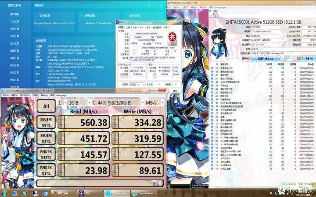Open CrystalDiskMark's 设置(S) menu
The height and width of the screenshot is (197, 316).
pyautogui.click(x=14, y=95)
